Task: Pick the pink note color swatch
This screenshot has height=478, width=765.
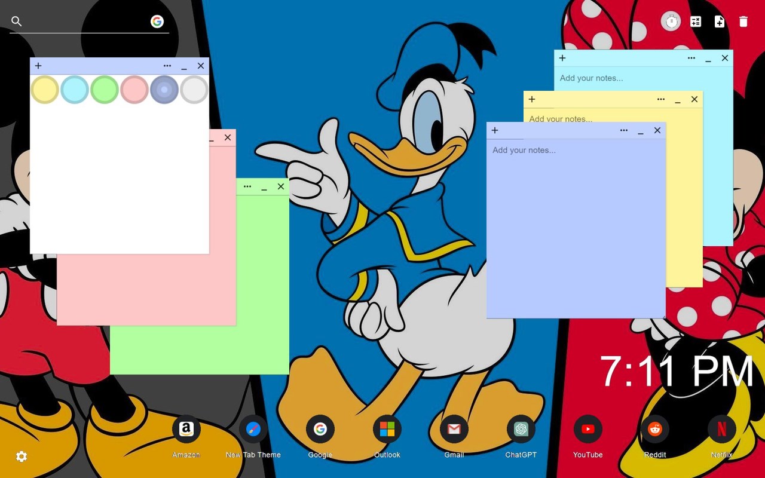Action: [x=134, y=90]
